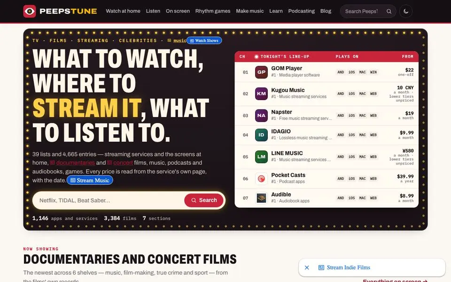The height and width of the screenshot is (282, 451).
Task: Open the Podcasting nav link
Action: [302, 11]
